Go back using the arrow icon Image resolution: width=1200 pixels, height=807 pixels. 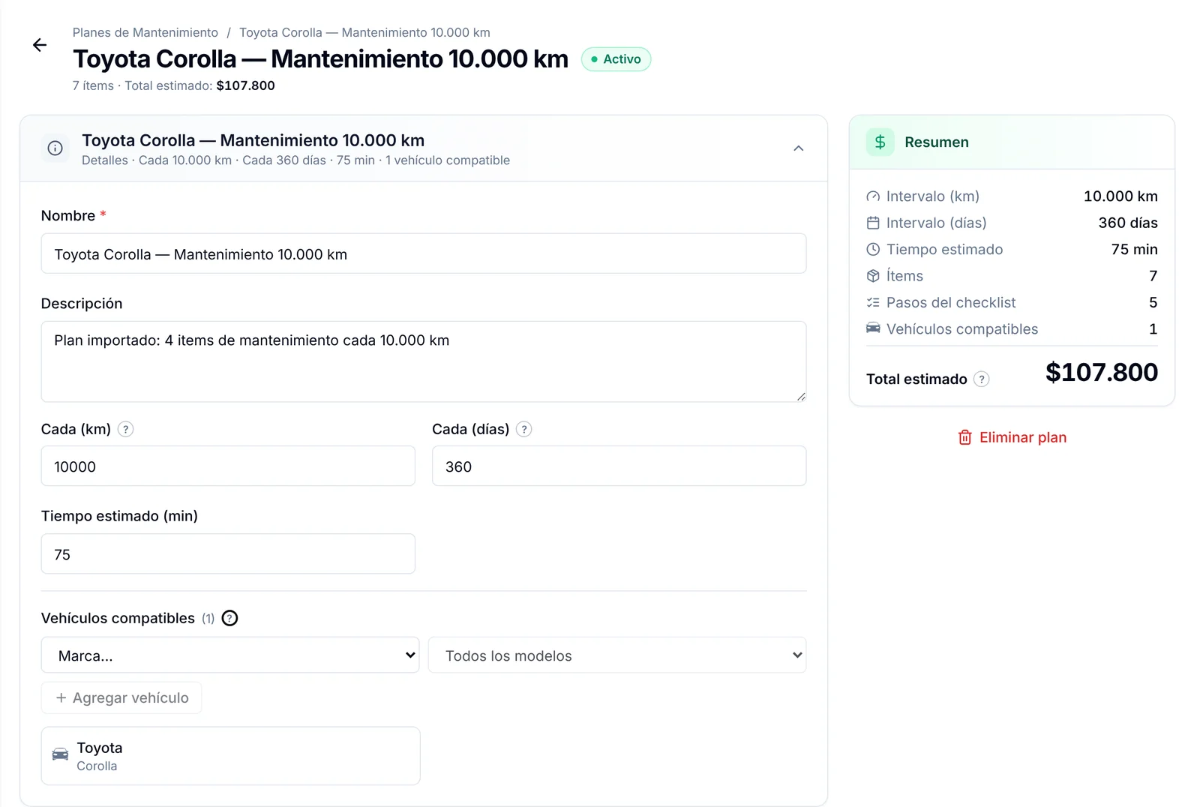click(x=40, y=45)
